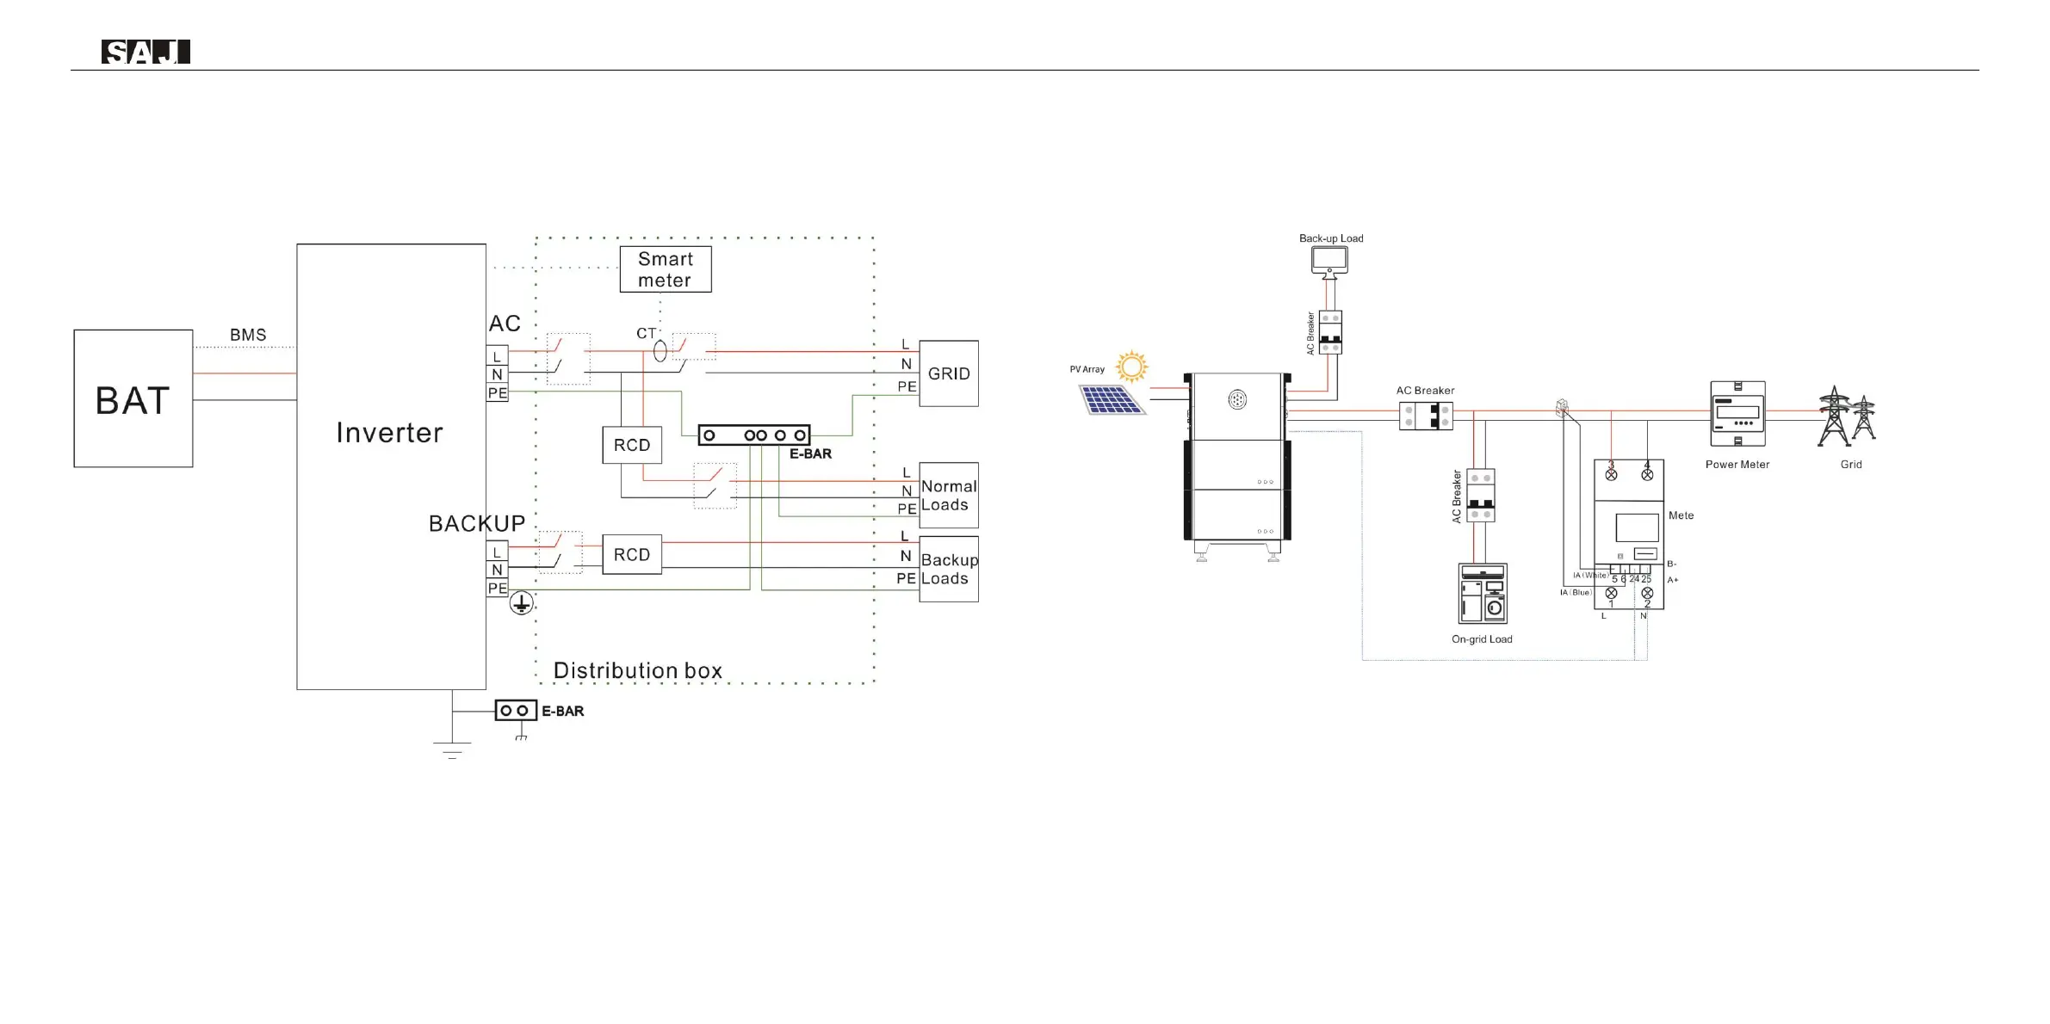Select the E-BAR busbar inside distribution box
2050x1024 pixels.
tap(754, 435)
